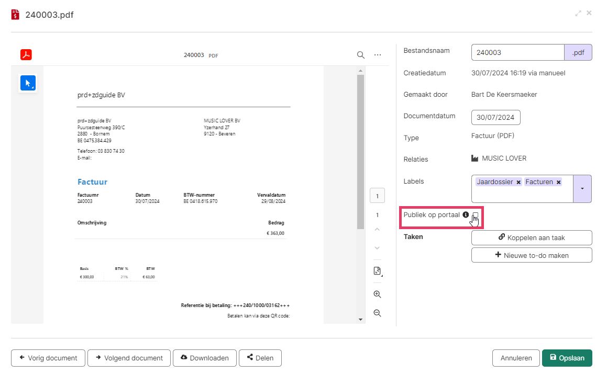Click the .pdf extension box
Image resolution: width=596 pixels, height=374 pixels.
(x=578, y=52)
